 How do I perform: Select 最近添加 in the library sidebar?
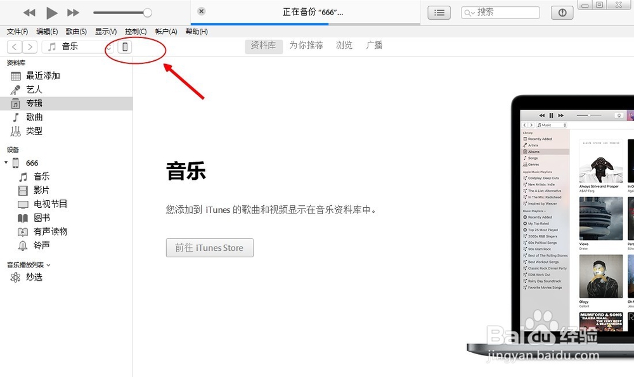pyautogui.click(x=67, y=76)
